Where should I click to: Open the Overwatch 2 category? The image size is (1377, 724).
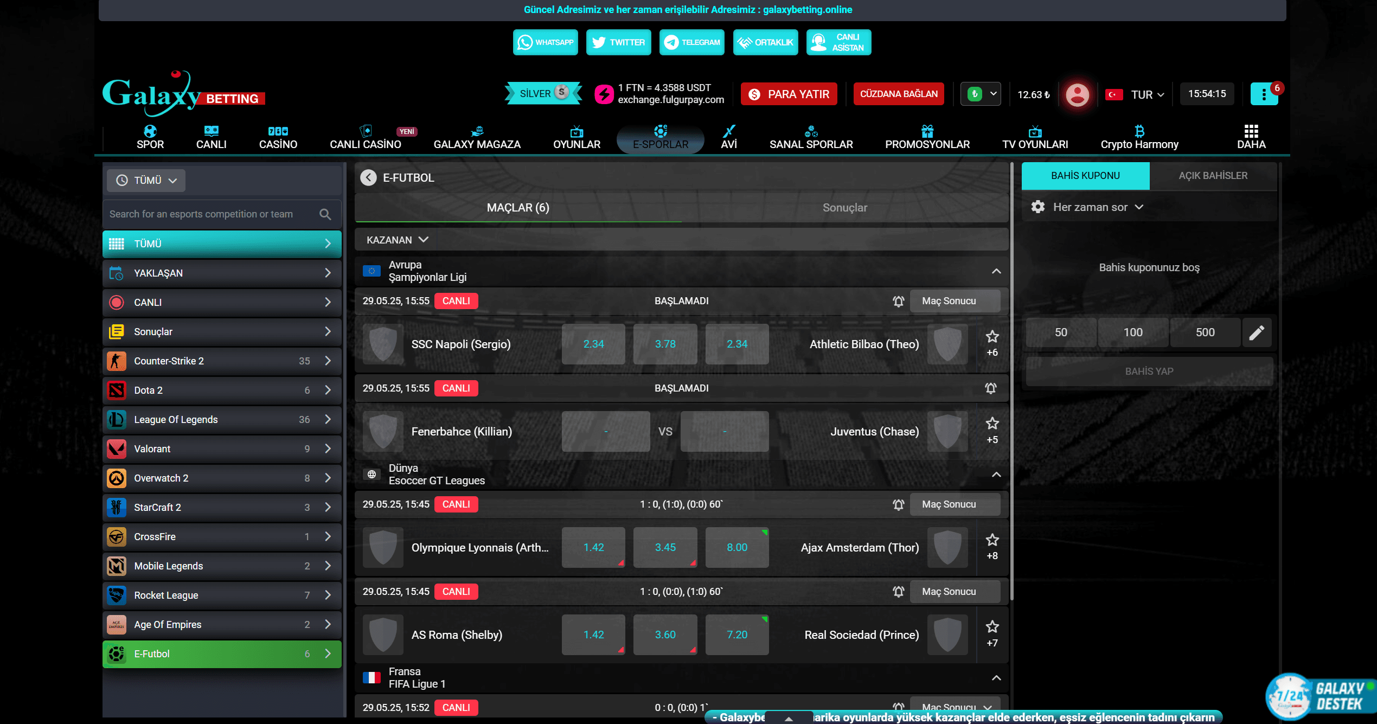pyautogui.click(x=222, y=478)
